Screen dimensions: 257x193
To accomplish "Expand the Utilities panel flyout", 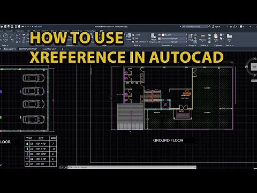I will click(x=203, y=46).
